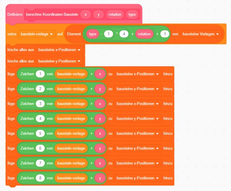Click the 'füge' label in the Zeichen 1 row
This screenshot has width=231, height=191.
pyautogui.click(x=11, y=74)
